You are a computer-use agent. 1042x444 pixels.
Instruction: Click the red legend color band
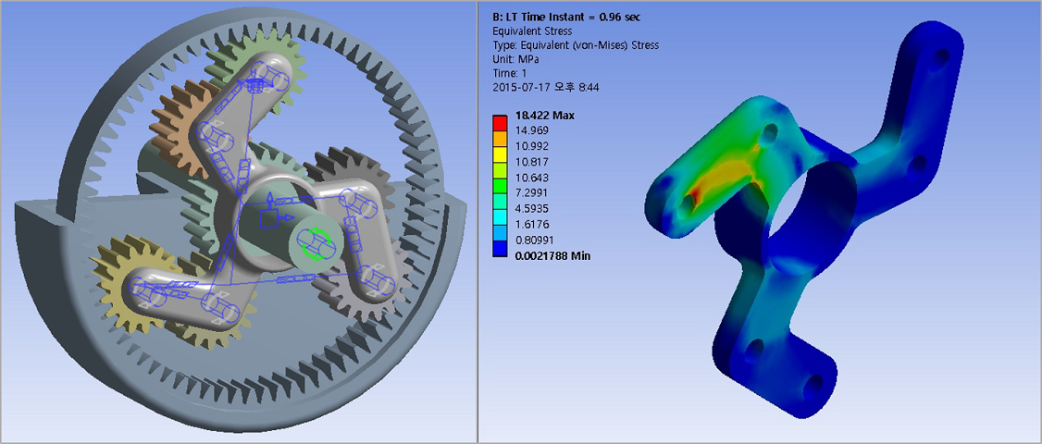pyautogui.click(x=500, y=123)
